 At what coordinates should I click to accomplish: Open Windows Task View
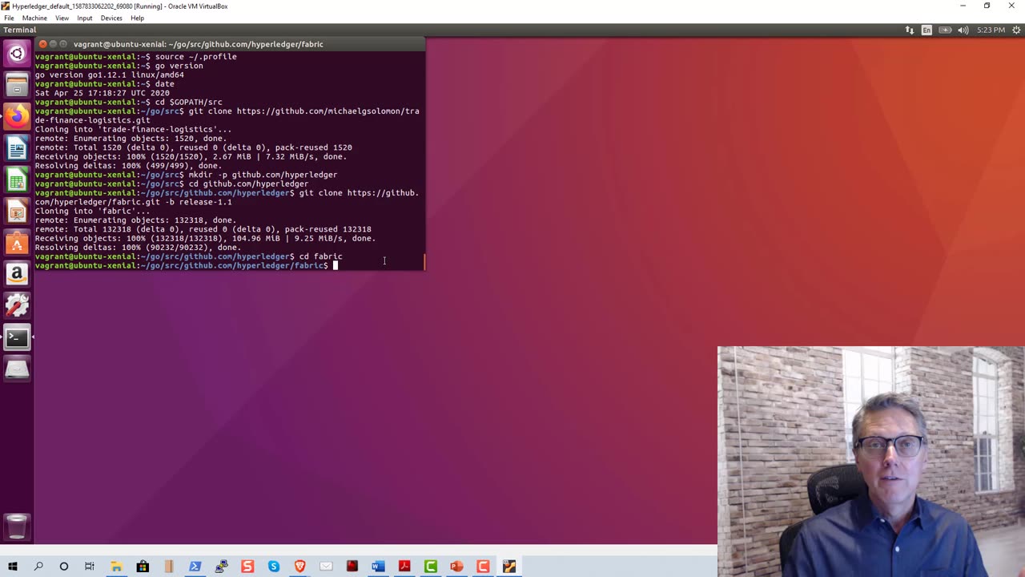coord(90,567)
